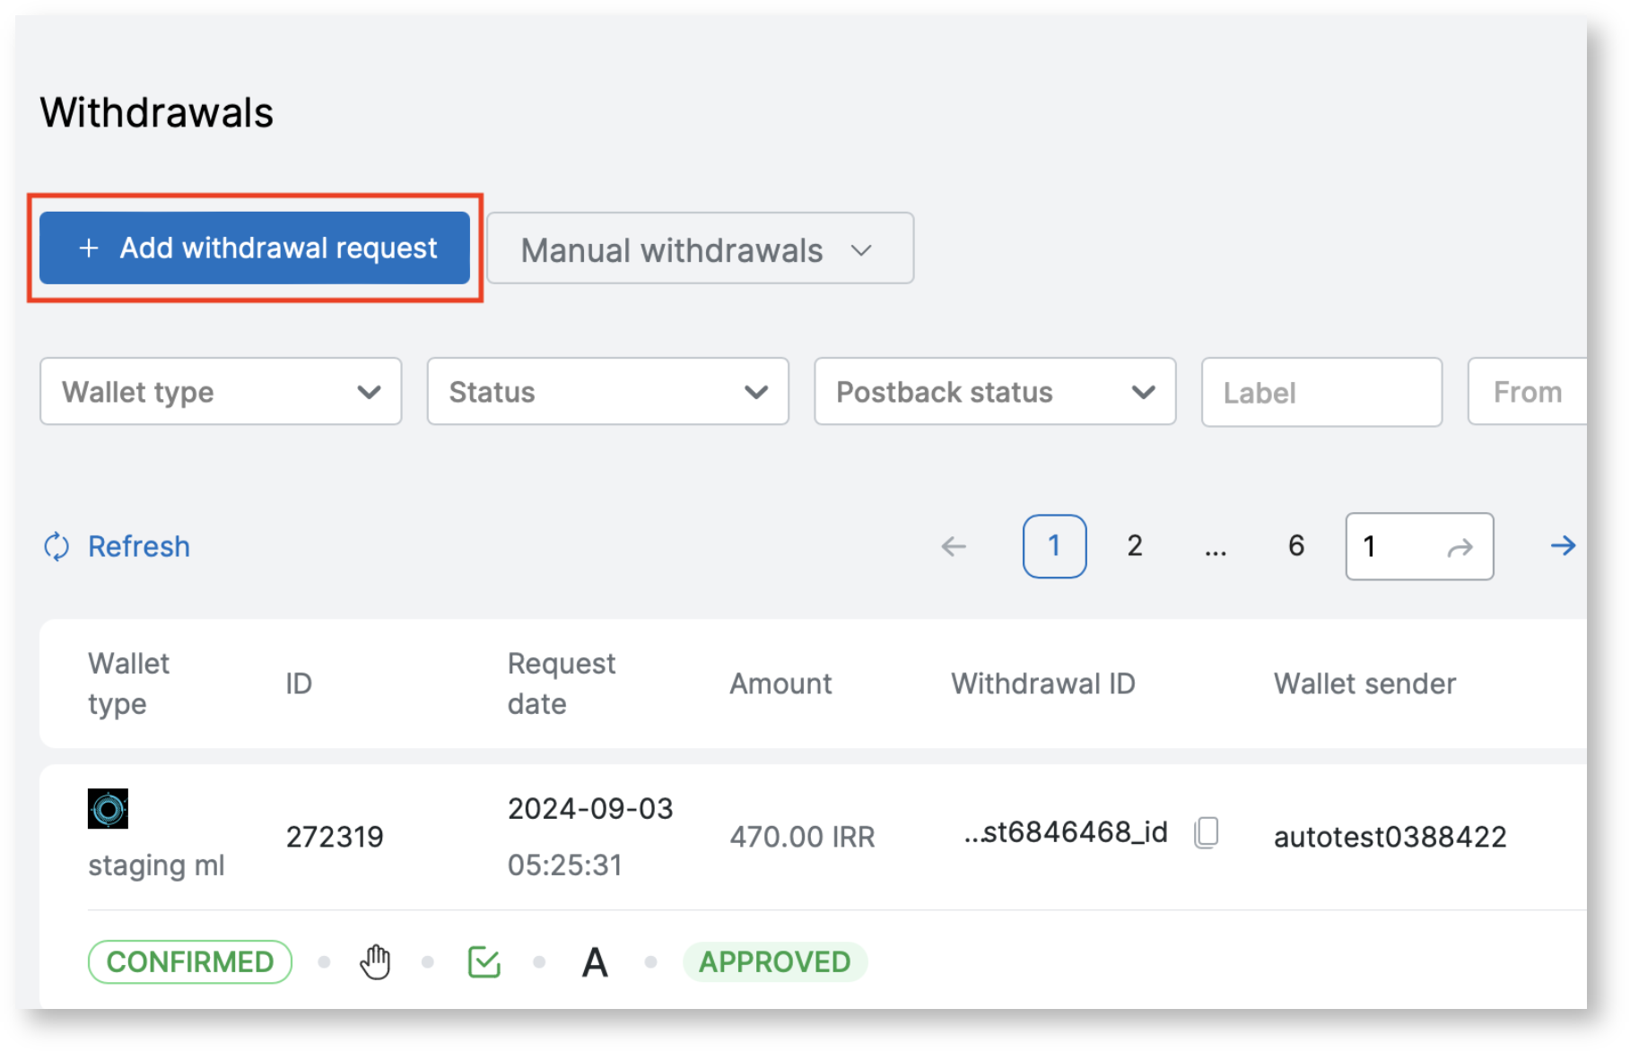Image resolution: width=1630 pixels, height=1052 pixels.
Task: Click the CONFIRMED status badge
Action: click(190, 962)
